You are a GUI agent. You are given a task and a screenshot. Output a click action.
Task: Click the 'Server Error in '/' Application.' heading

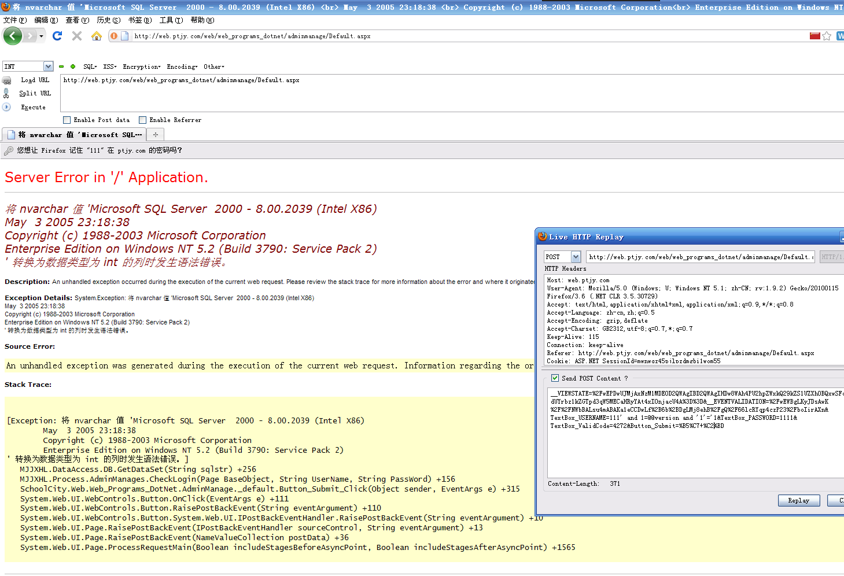[106, 178]
